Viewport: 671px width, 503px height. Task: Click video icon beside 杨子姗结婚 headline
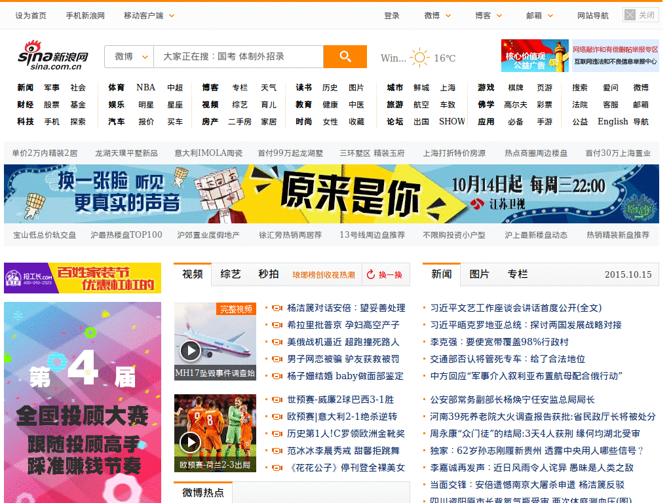(277, 377)
